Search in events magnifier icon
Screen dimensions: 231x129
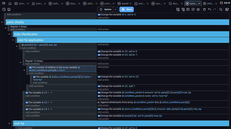coord(221,10)
